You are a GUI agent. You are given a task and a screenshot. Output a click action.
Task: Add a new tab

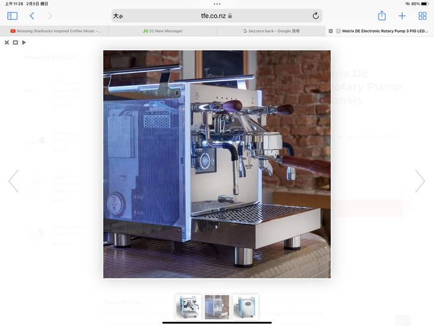tap(402, 16)
